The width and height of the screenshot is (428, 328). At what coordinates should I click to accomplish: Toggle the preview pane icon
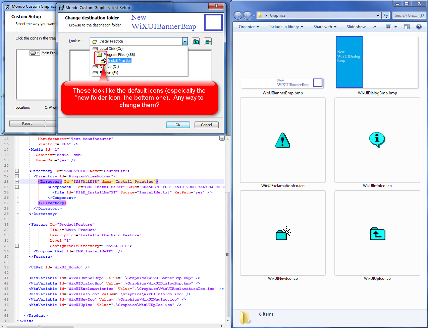point(406,27)
